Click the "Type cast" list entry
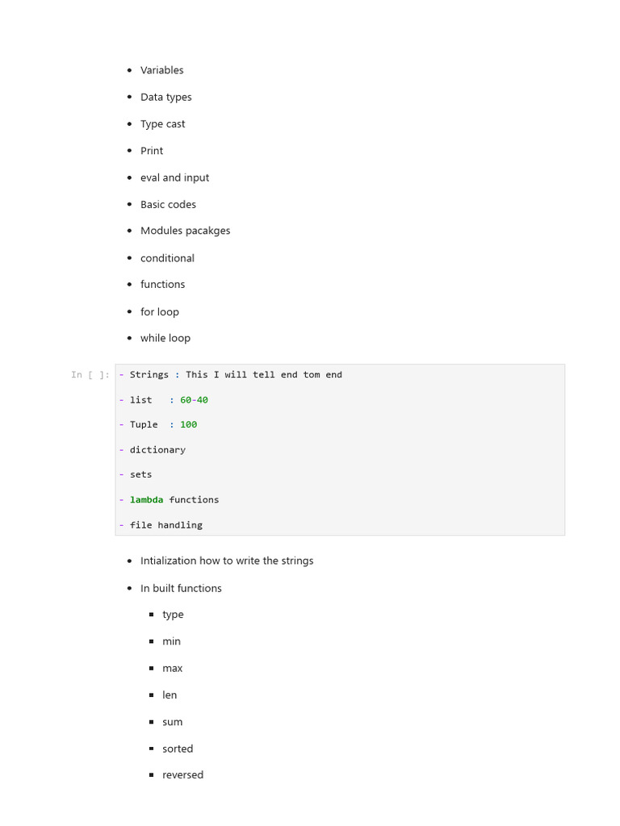The width and height of the screenshot is (620, 826). point(162,124)
